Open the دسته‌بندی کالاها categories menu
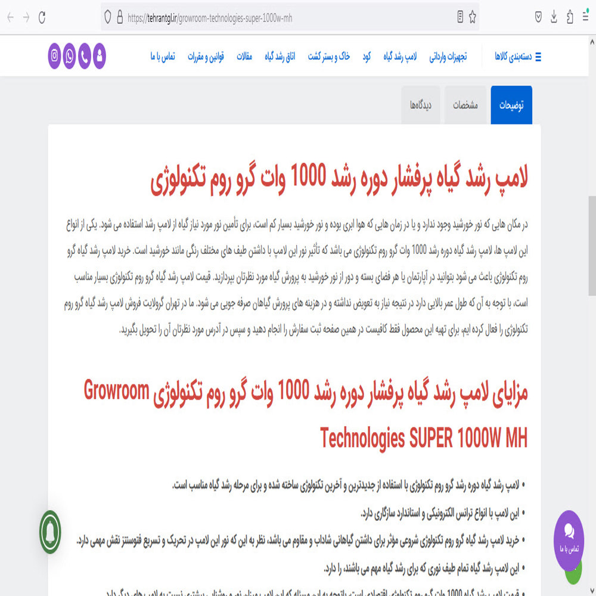The width and height of the screenshot is (596, 596). click(x=517, y=57)
